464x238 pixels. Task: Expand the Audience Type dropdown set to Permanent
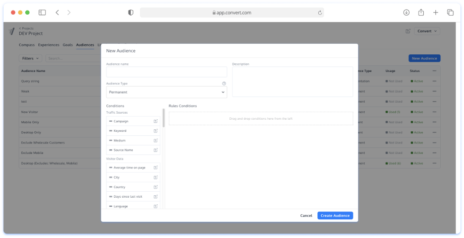[x=166, y=92]
